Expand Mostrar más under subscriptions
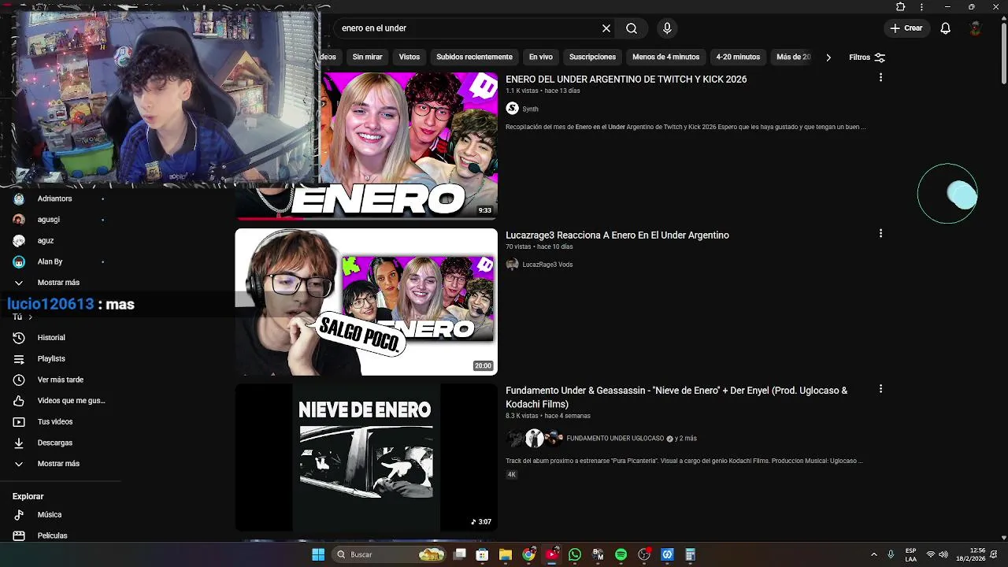Viewport: 1008px width, 567px height. tap(60, 283)
